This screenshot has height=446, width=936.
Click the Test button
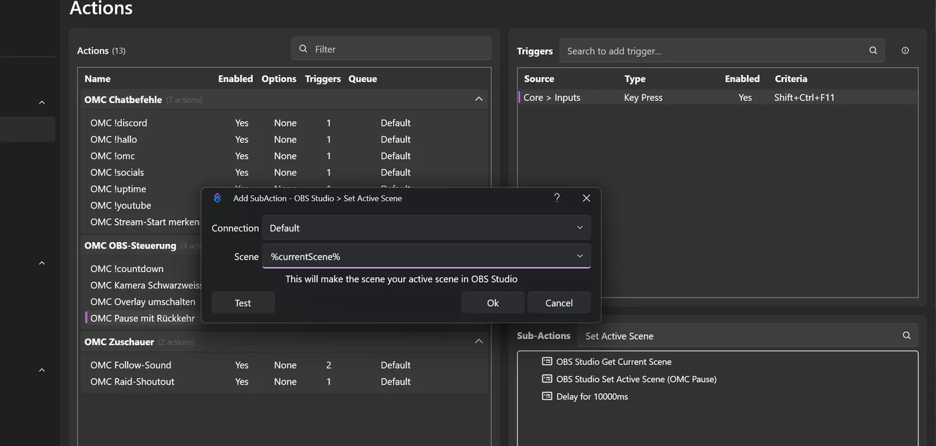click(x=243, y=303)
